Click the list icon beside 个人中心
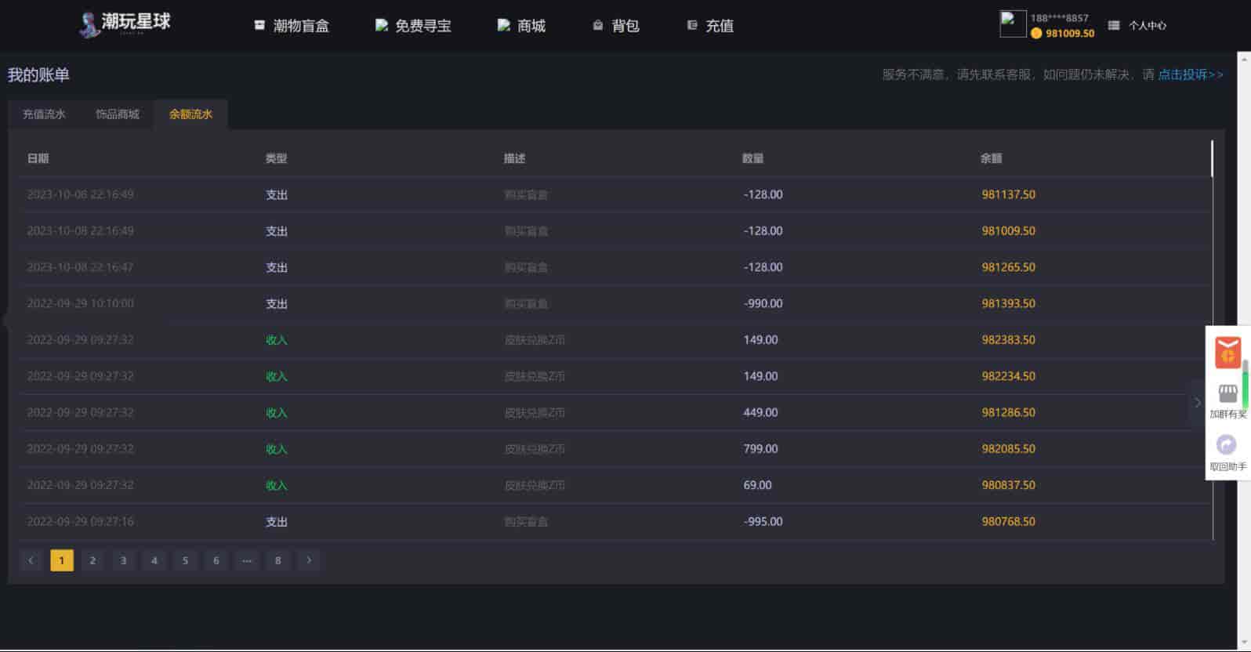Image resolution: width=1251 pixels, height=652 pixels. coord(1114,26)
